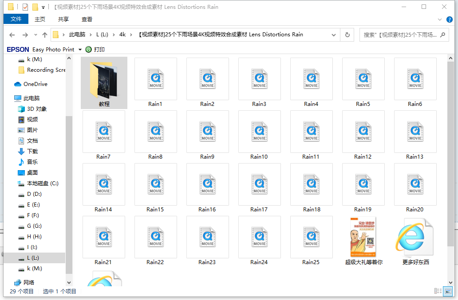This screenshot has height=300, width=458.
Task: Select the 更多好东西 internet shortcut
Action: pyautogui.click(x=415, y=241)
